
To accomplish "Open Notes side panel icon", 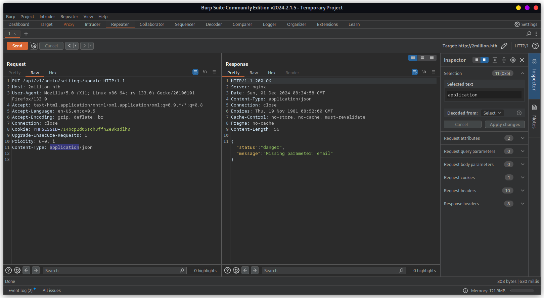I will (x=534, y=108).
